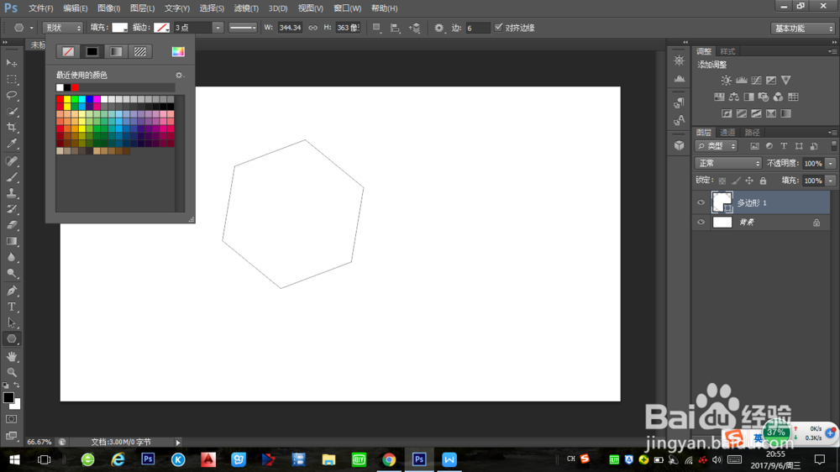Toggle lock transparent pixels
The height and width of the screenshot is (472, 840).
coord(722,181)
